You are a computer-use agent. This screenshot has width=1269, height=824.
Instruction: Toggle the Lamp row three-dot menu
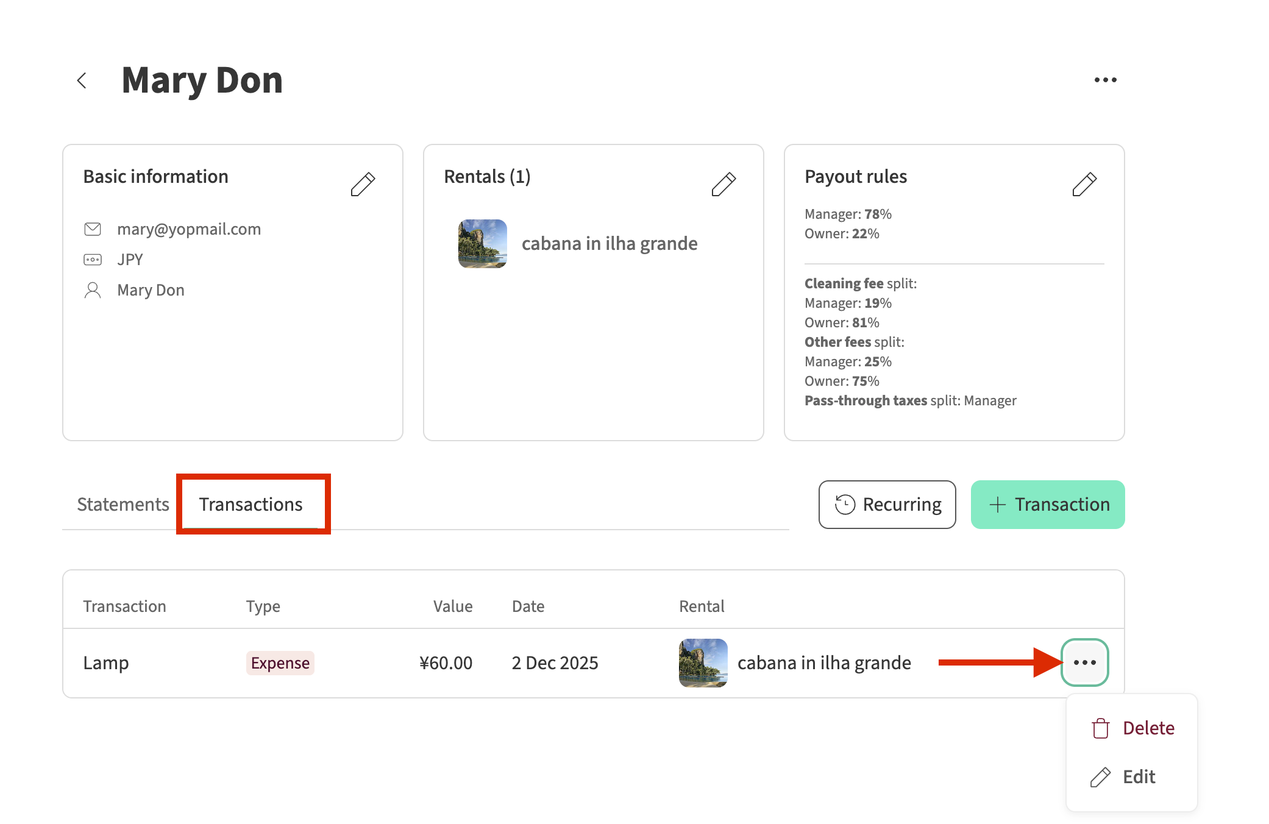(1084, 662)
